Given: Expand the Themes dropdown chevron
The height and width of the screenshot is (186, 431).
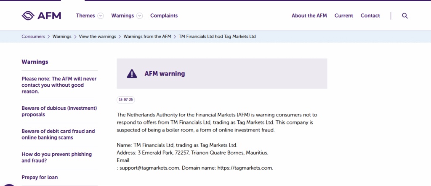Looking at the screenshot, I should (101, 16).
